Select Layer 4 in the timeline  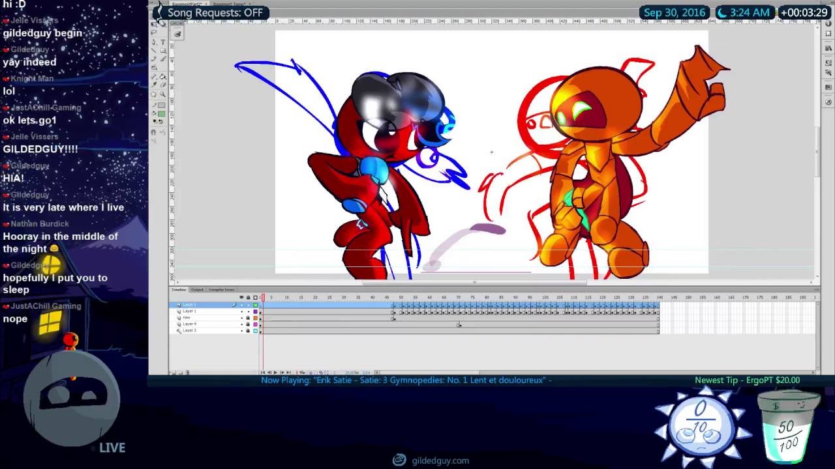[189, 324]
